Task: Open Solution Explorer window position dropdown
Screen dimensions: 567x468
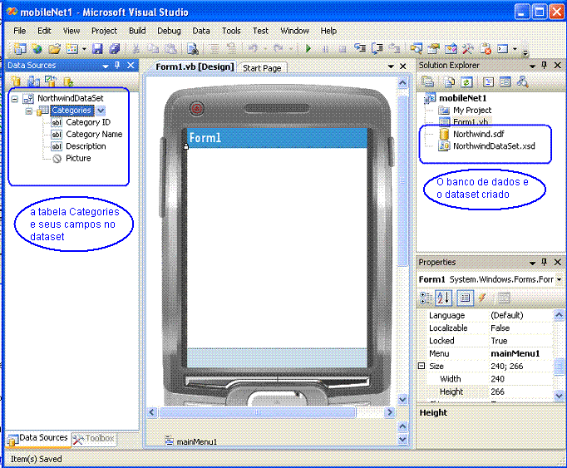Action: 532,67
